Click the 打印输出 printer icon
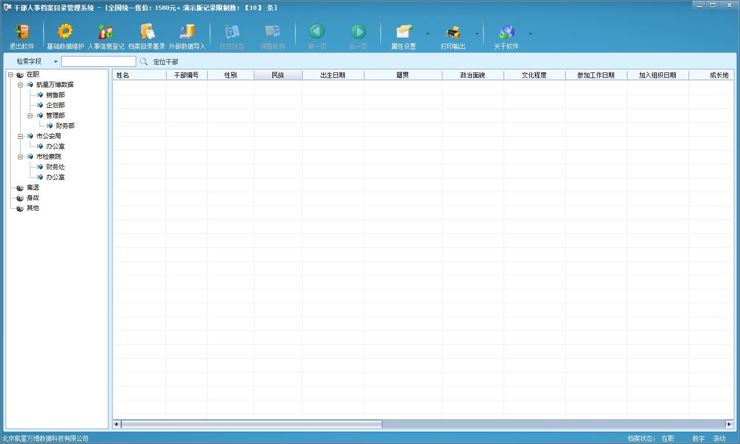 (x=453, y=32)
